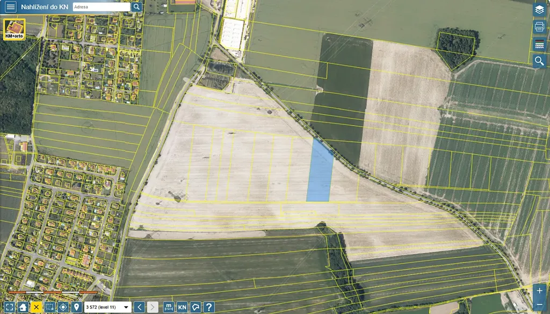Screen dimensions: 550x314
Task: Open the map layers panel
Action: point(539,10)
